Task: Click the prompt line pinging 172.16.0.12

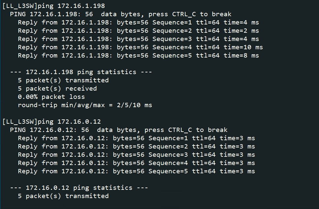Action: point(51,122)
